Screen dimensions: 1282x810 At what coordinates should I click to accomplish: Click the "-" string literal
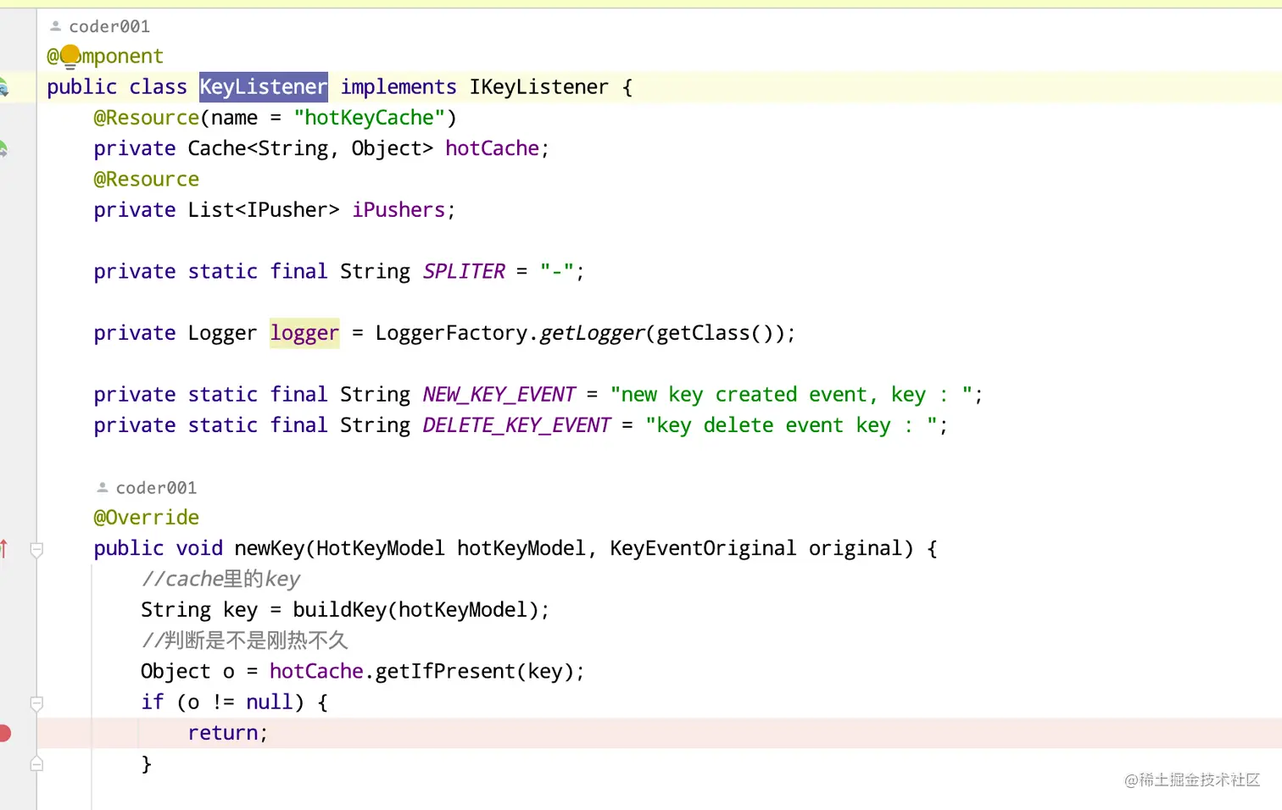(557, 271)
